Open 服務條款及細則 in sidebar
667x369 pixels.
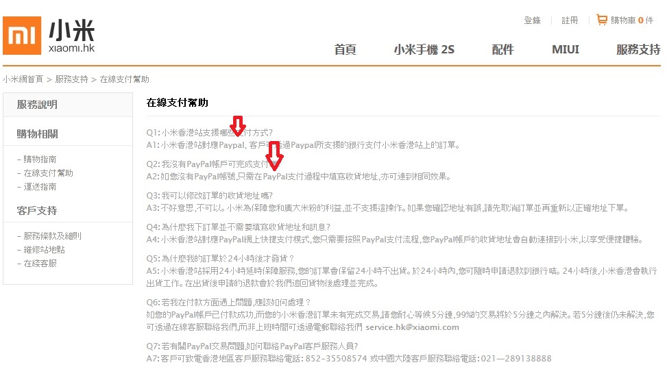52,236
